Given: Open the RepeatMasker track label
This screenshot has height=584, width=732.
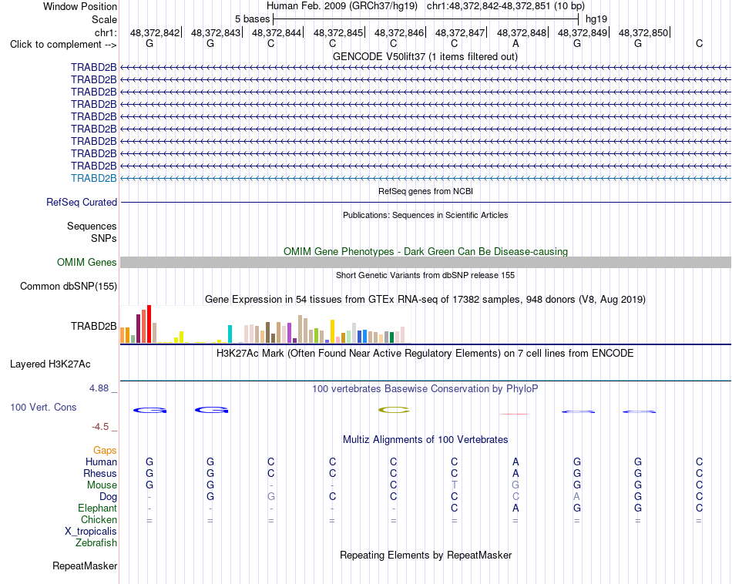Looking at the screenshot, I should 85,566.
